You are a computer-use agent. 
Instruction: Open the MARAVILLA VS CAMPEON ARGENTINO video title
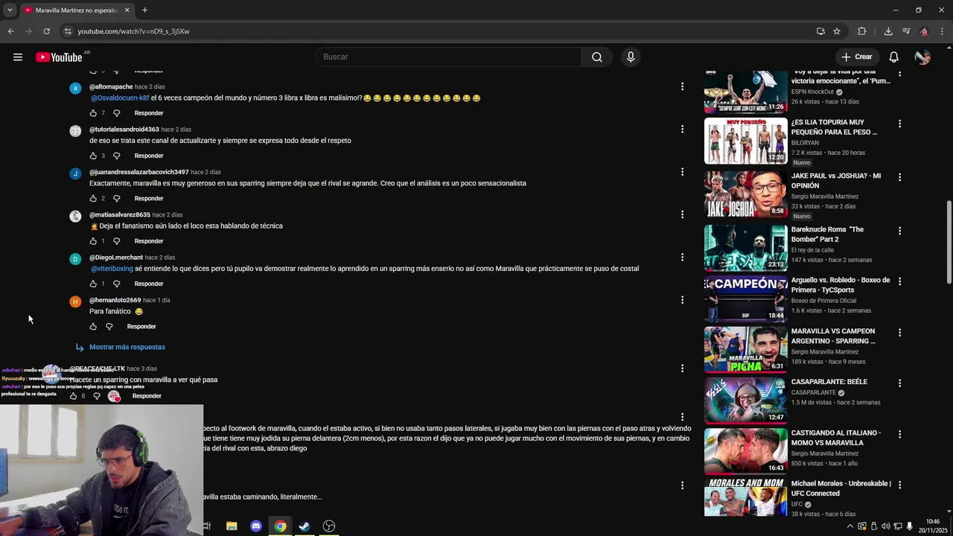point(833,336)
